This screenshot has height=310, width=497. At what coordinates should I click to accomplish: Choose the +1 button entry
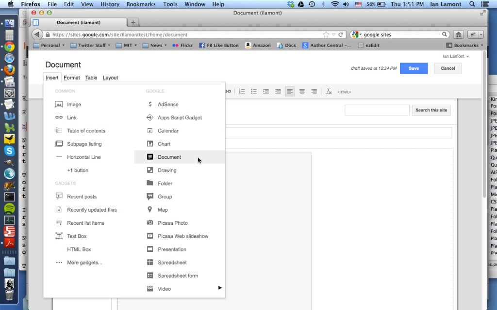[x=78, y=170]
